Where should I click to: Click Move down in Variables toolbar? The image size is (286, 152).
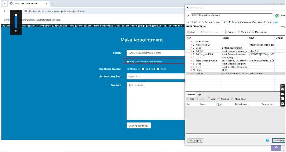[239, 99]
